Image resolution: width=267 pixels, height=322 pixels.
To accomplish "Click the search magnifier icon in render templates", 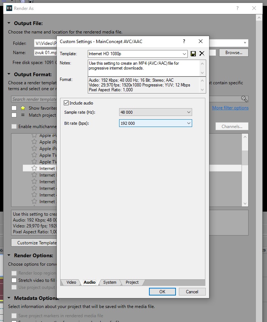I will click(x=244, y=99).
